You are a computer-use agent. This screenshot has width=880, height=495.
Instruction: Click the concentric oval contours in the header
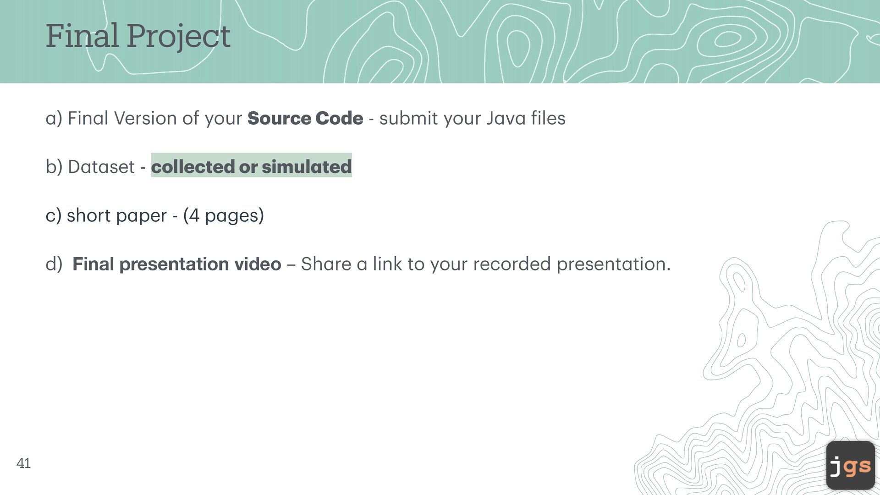(728, 39)
